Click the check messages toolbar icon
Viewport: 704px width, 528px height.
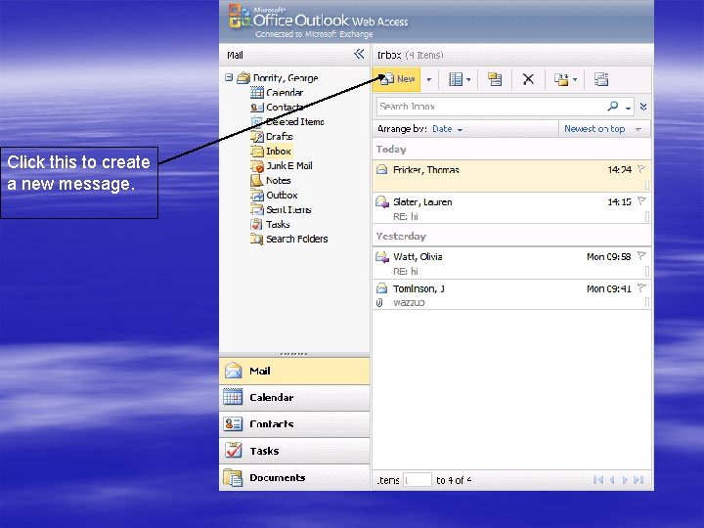click(x=495, y=79)
